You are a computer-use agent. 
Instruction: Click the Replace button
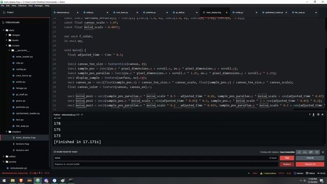point(287,164)
